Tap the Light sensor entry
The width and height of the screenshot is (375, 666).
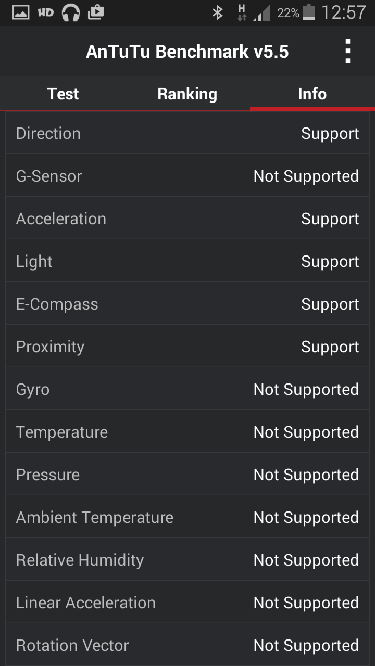[x=187, y=261]
